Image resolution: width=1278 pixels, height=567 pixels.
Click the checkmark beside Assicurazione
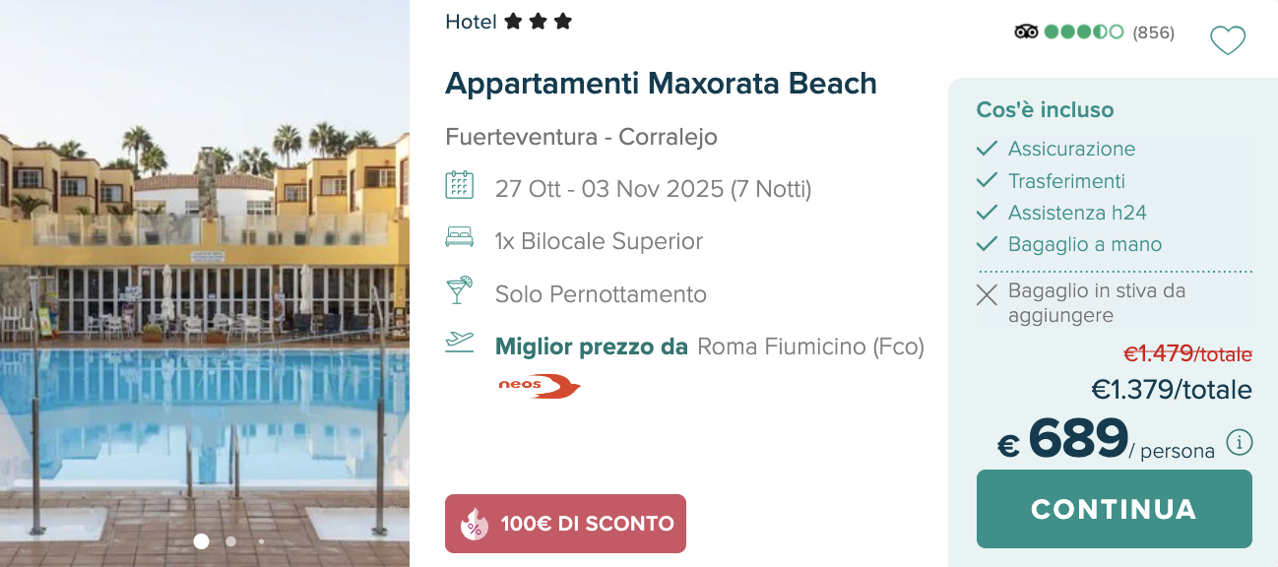tap(987, 149)
